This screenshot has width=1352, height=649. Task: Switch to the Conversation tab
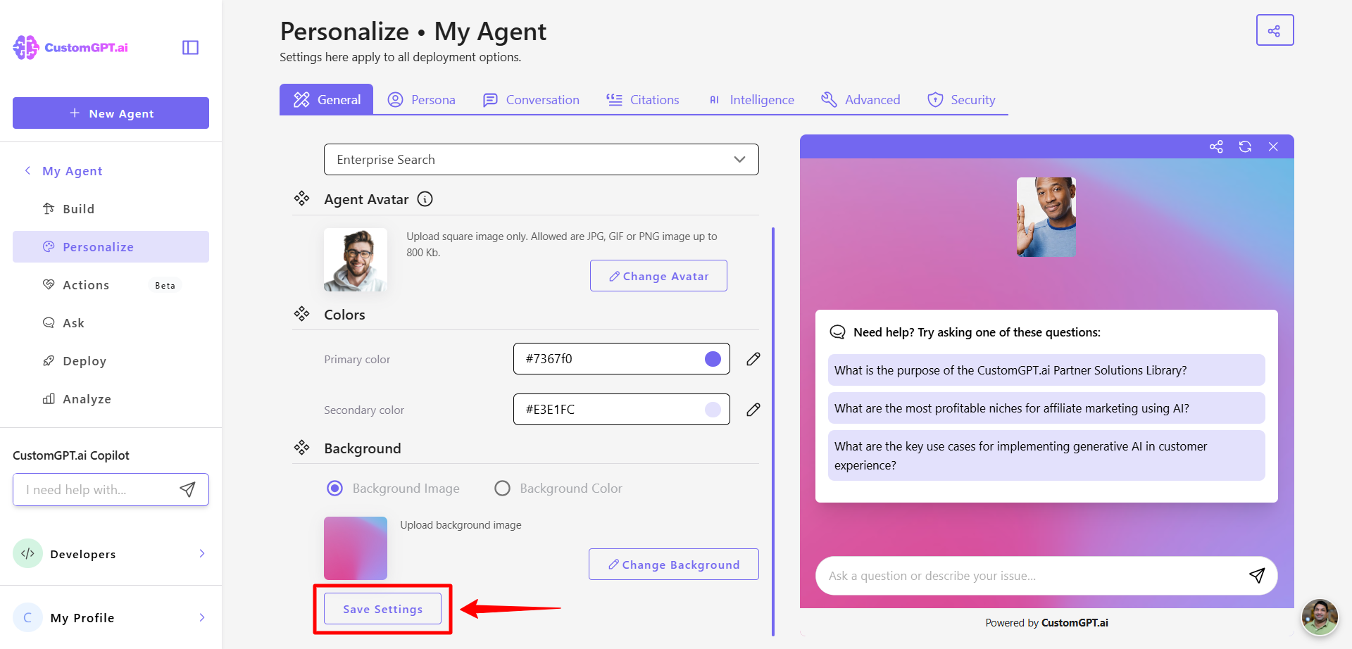(x=531, y=99)
